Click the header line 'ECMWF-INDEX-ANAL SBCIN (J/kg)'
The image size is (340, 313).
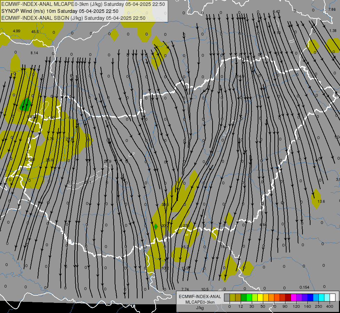pyautogui.click(x=42, y=18)
